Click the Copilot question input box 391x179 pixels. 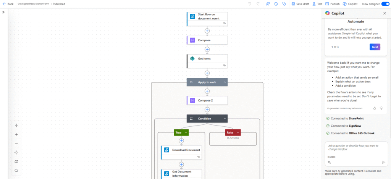[x=355, y=148]
